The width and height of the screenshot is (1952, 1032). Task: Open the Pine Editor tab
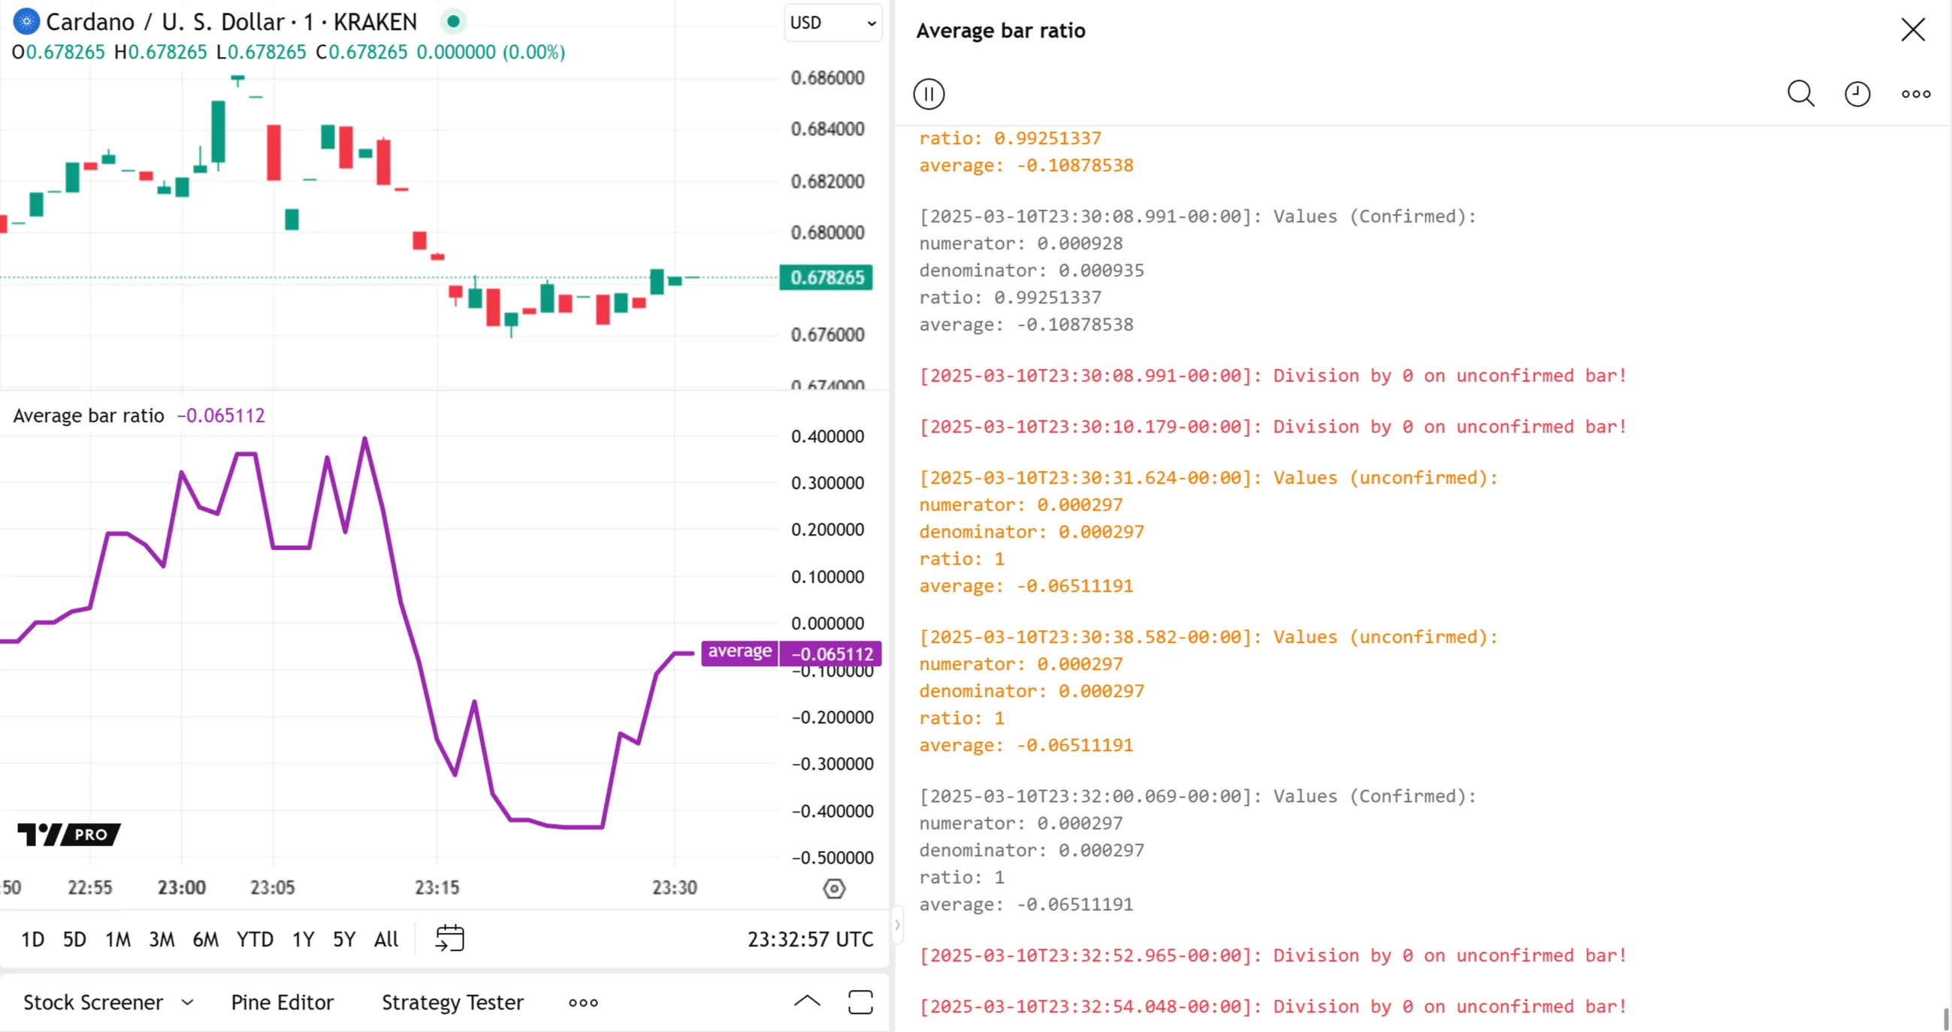pos(282,1003)
